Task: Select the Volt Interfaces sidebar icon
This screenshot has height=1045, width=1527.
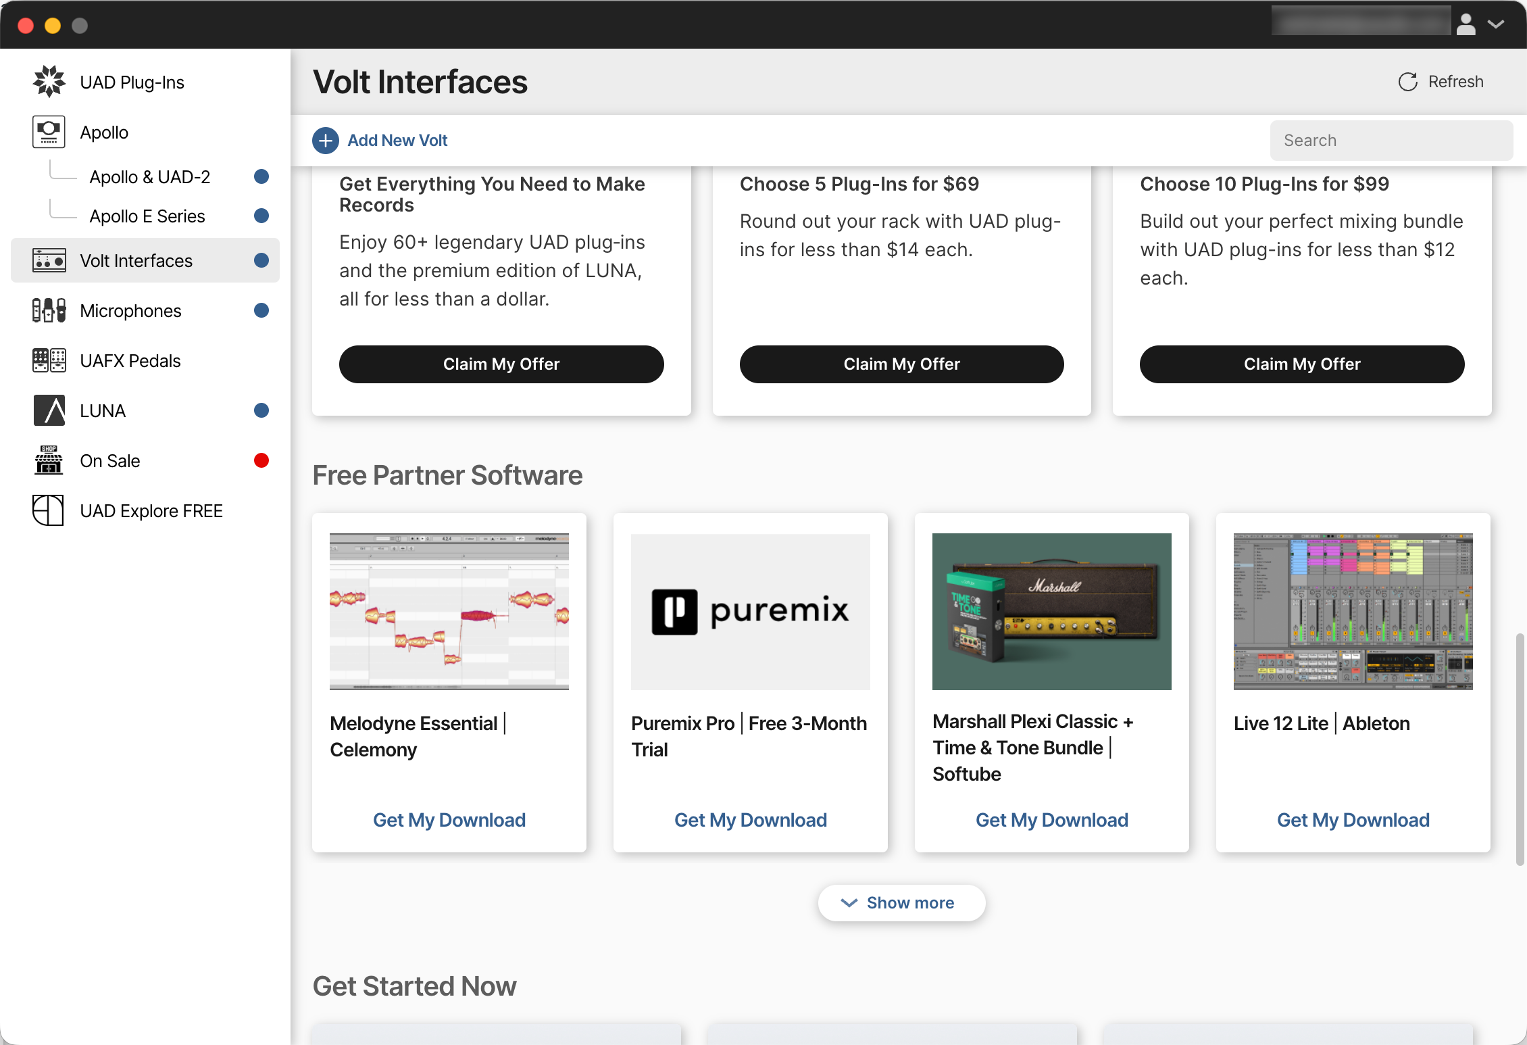Action: [49, 260]
